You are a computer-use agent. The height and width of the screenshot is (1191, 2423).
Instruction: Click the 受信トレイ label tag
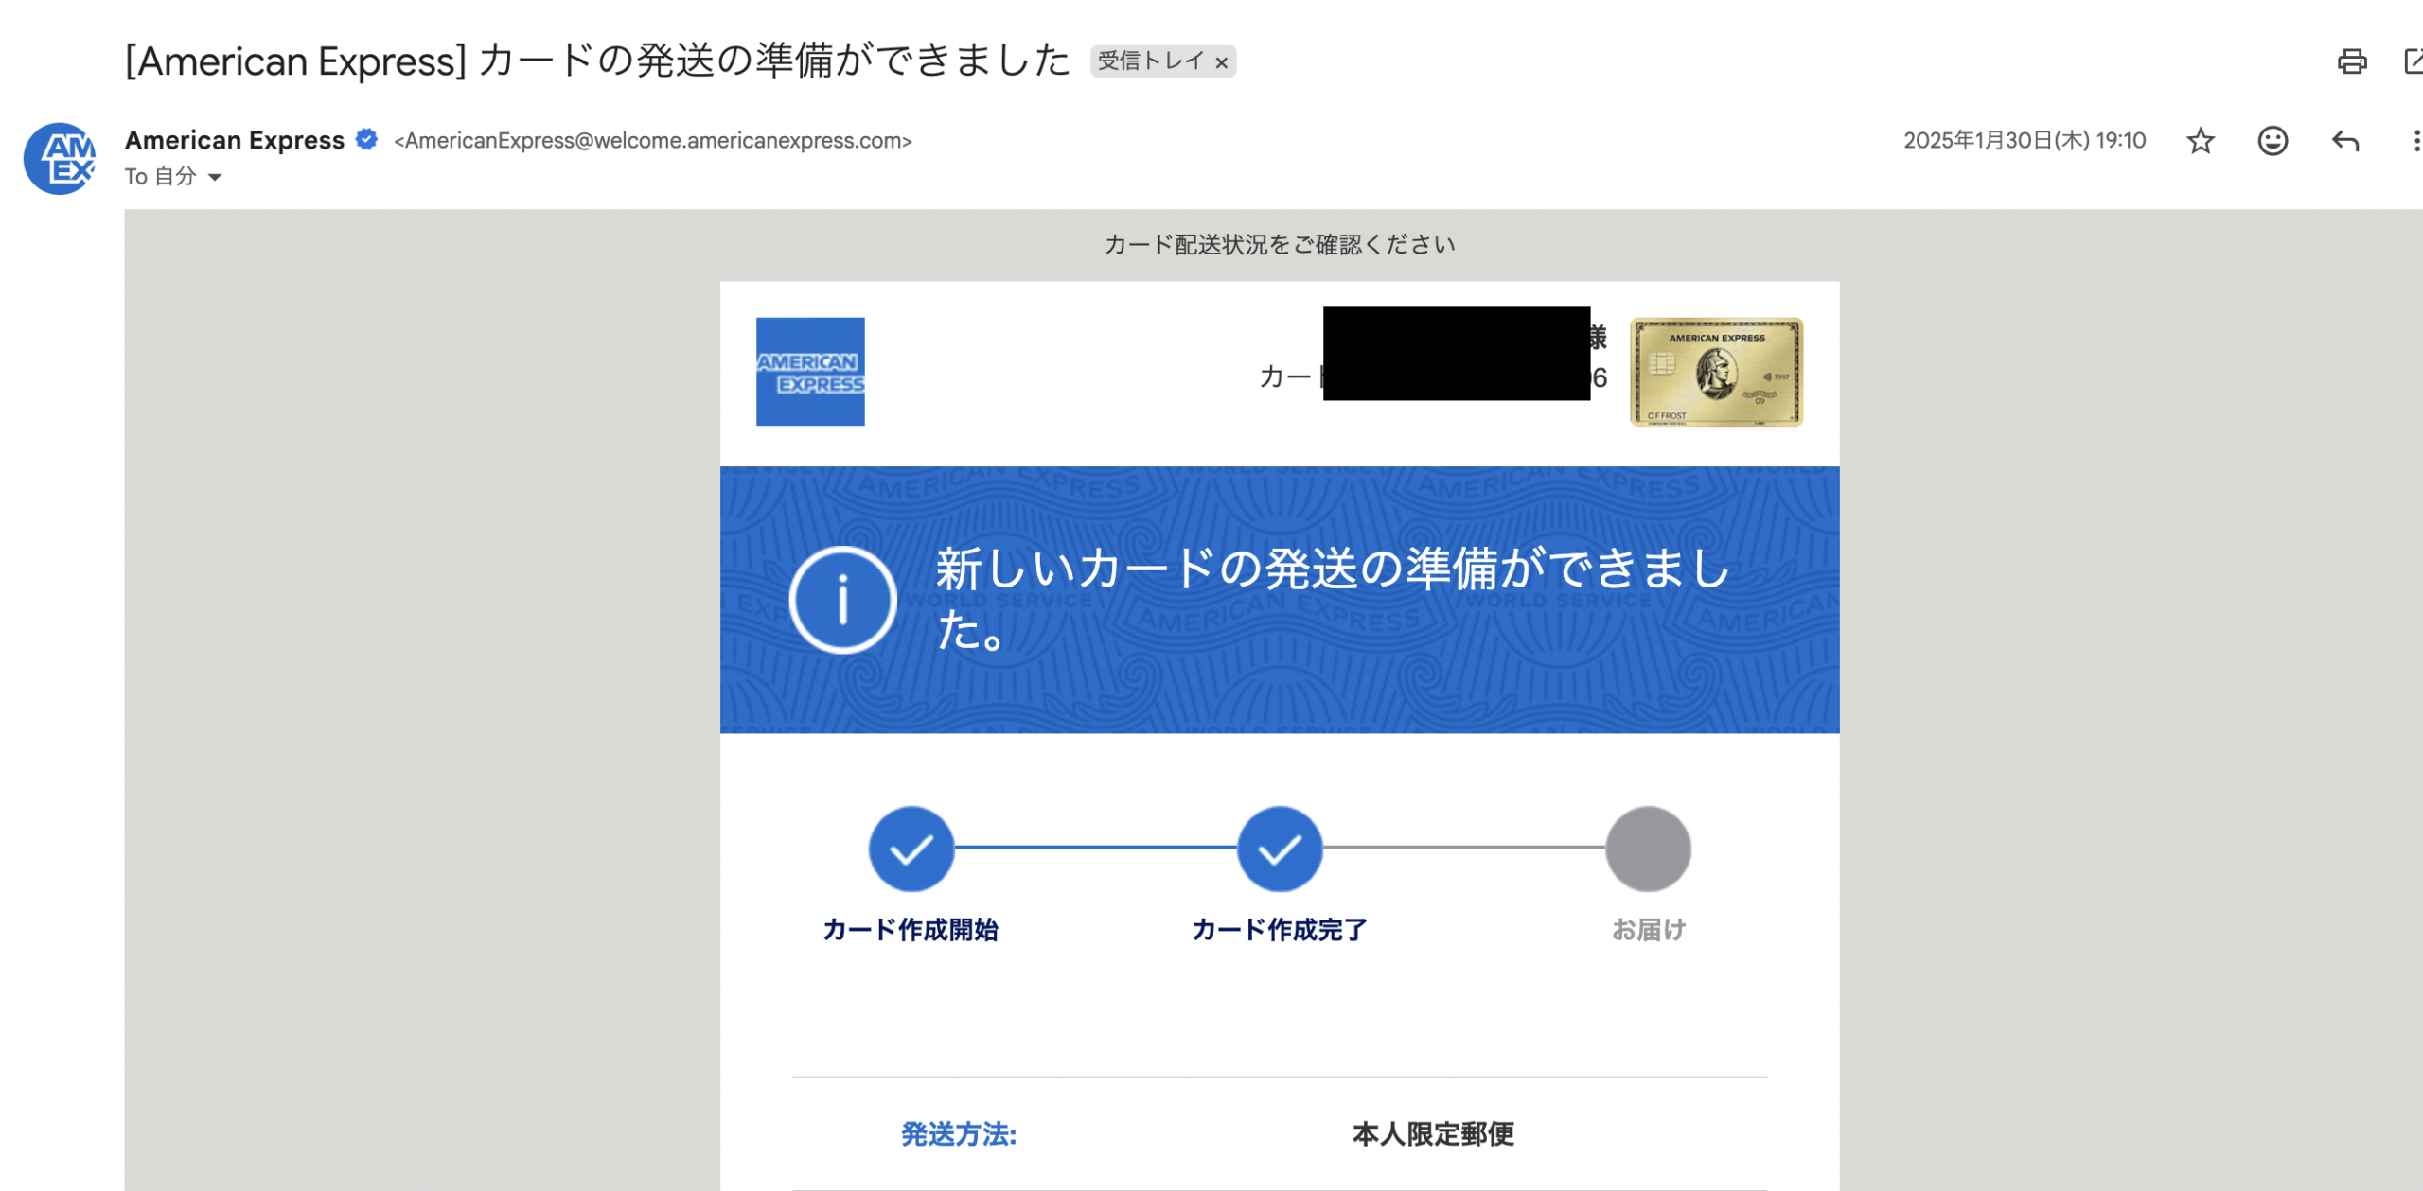(1150, 62)
